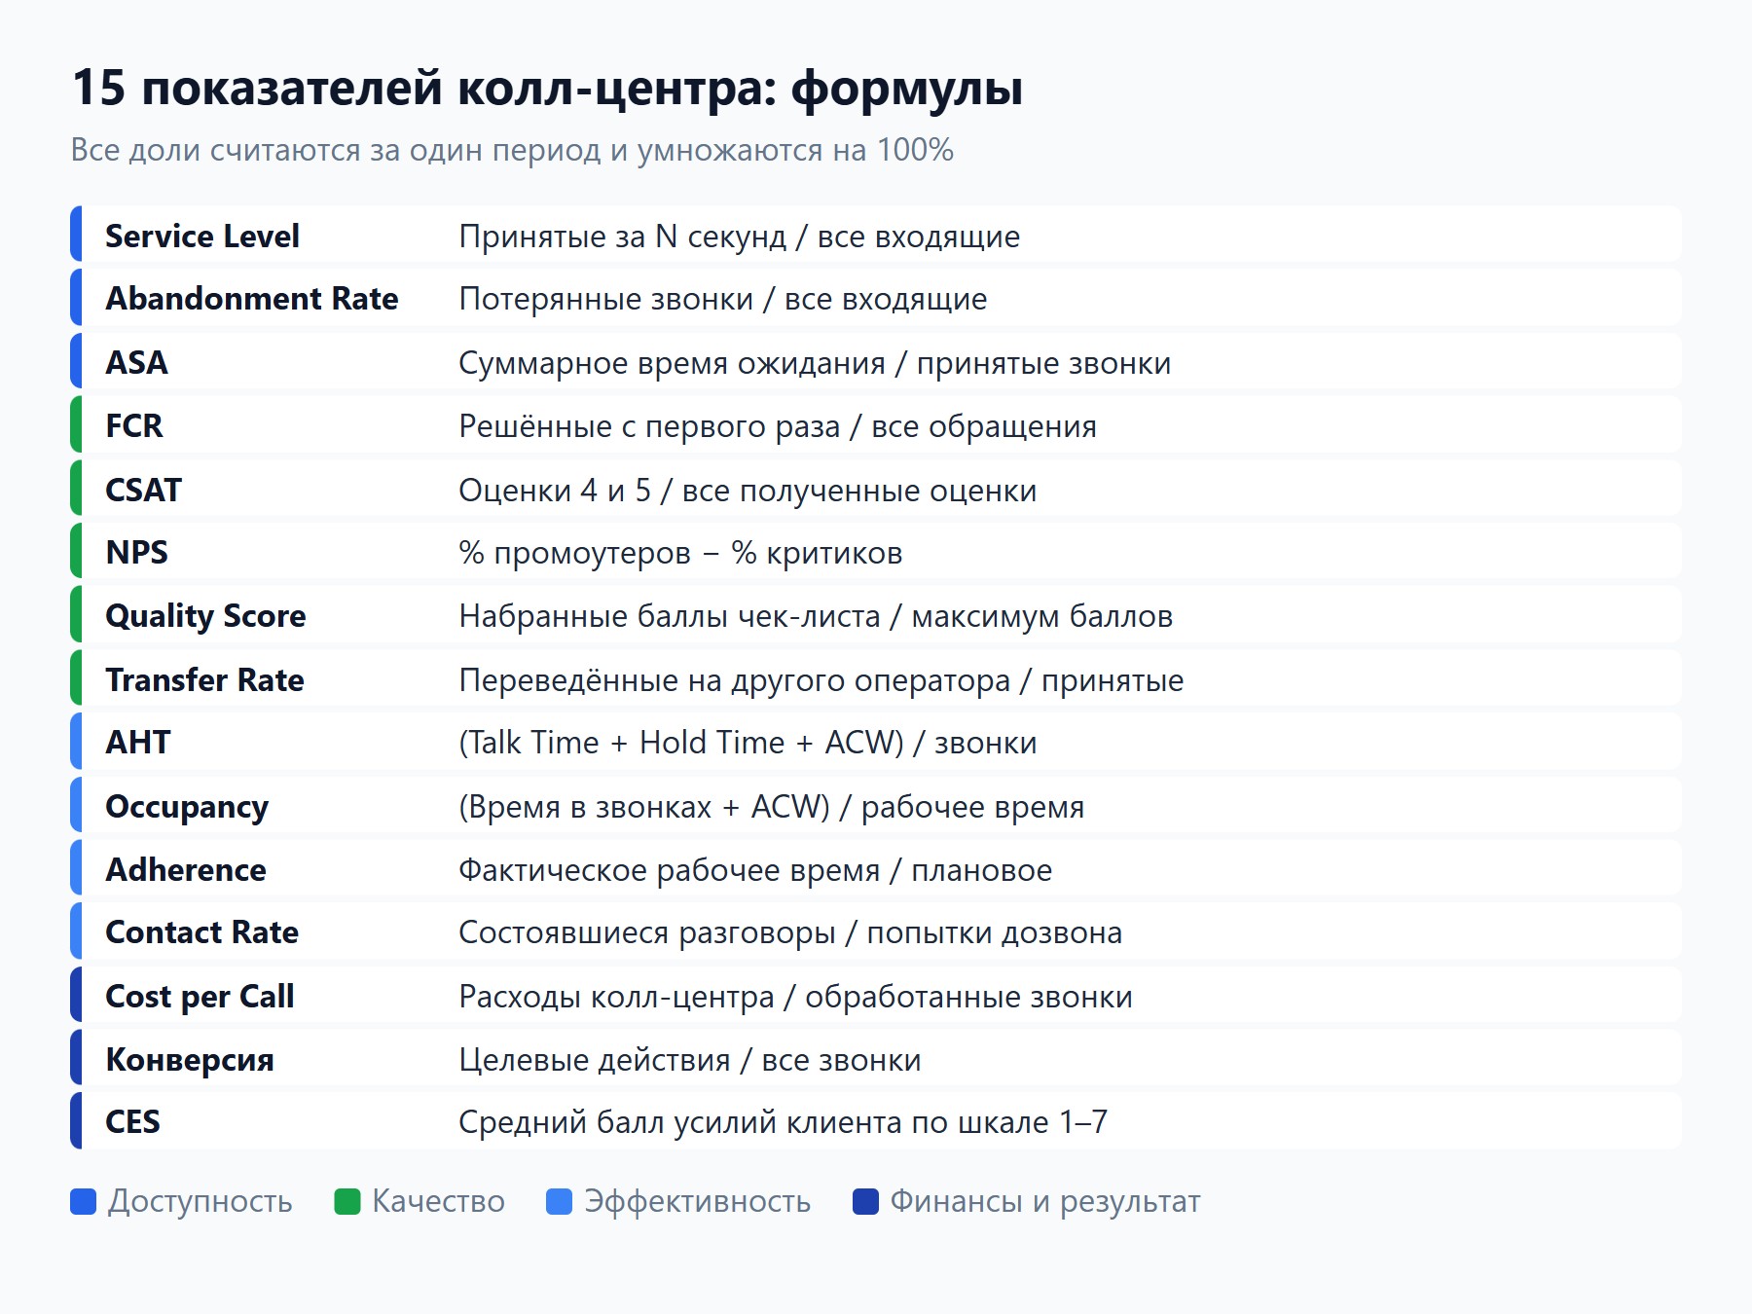Select the Abandonment Rate row label
This screenshot has width=1752, height=1314.
click(x=252, y=299)
